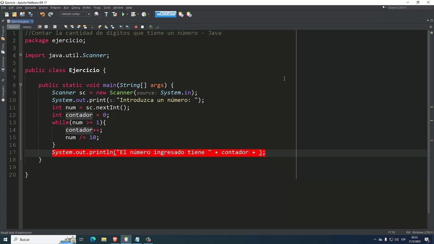Click the Uncomment toolbar icon
This screenshot has width=434, height=244.
(x=157, y=27)
